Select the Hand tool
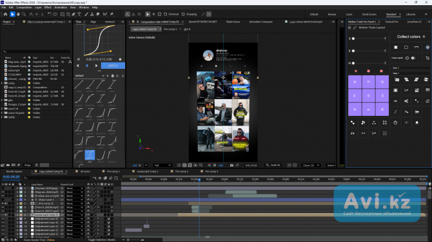Viewport: 432px width, 242px height. (x=18, y=14)
